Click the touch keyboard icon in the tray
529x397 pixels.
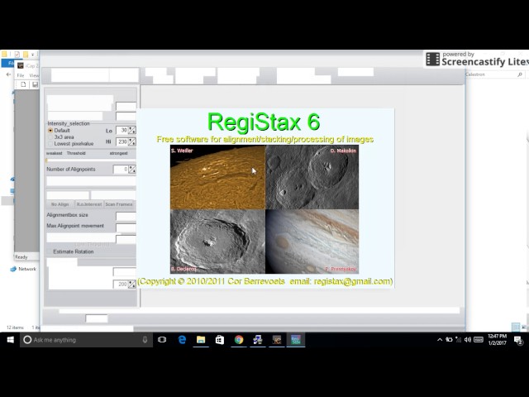coord(479,340)
